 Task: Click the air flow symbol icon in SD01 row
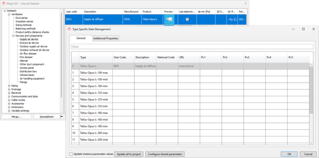pyautogui.click(x=232, y=20)
